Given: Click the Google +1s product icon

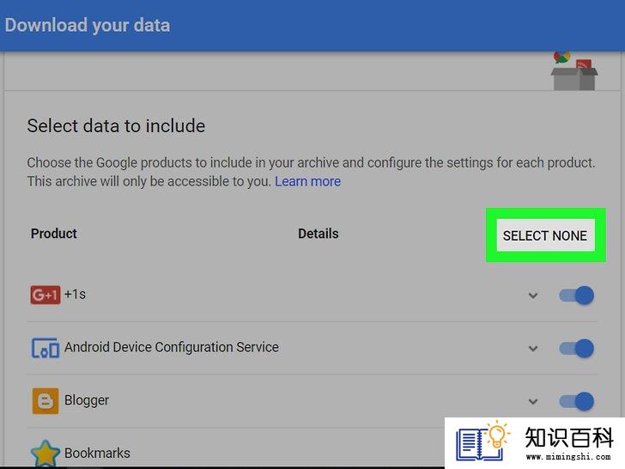Looking at the screenshot, I should tap(46, 295).
